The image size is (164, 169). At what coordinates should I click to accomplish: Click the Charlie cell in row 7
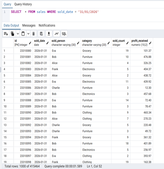pyautogui.click(x=66, y=88)
